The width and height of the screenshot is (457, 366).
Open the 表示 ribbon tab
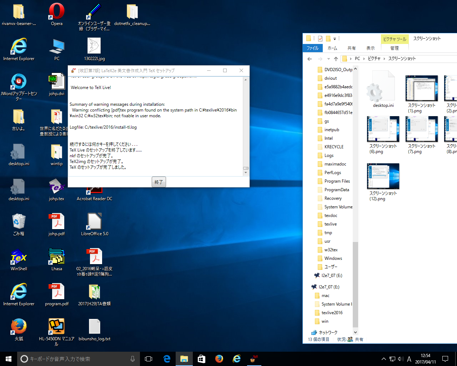pos(371,48)
